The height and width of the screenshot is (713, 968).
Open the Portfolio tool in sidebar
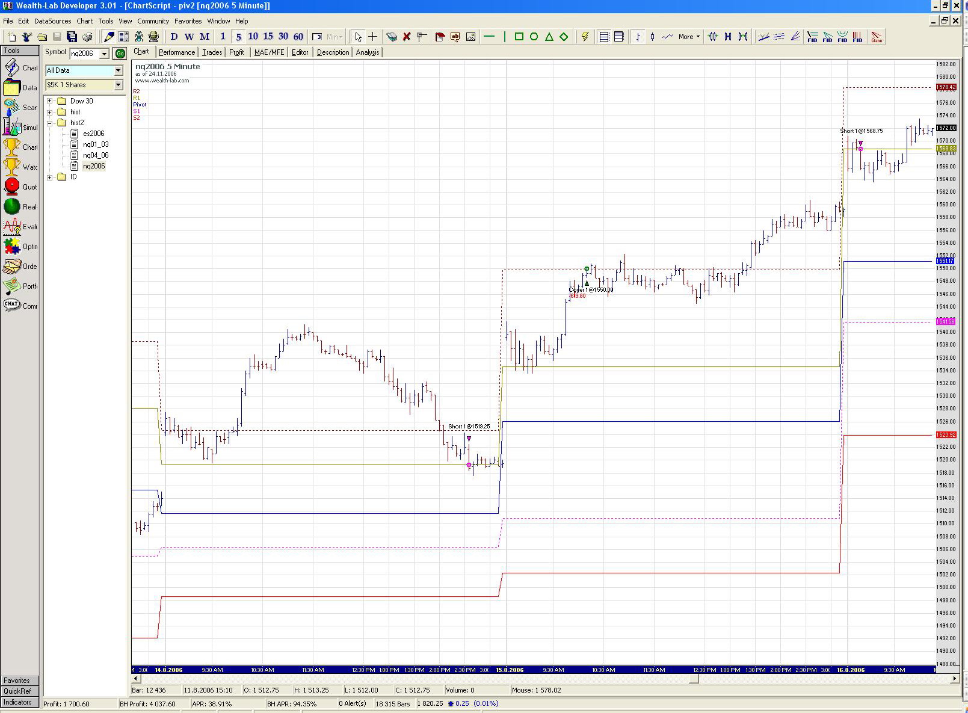[x=20, y=286]
